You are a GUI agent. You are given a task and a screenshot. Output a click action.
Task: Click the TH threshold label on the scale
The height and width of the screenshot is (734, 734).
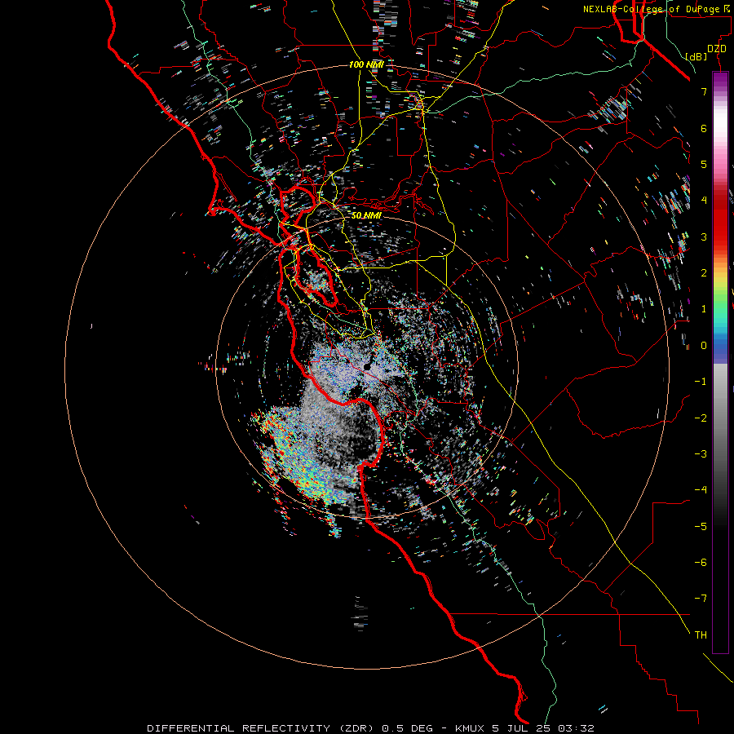pos(701,635)
